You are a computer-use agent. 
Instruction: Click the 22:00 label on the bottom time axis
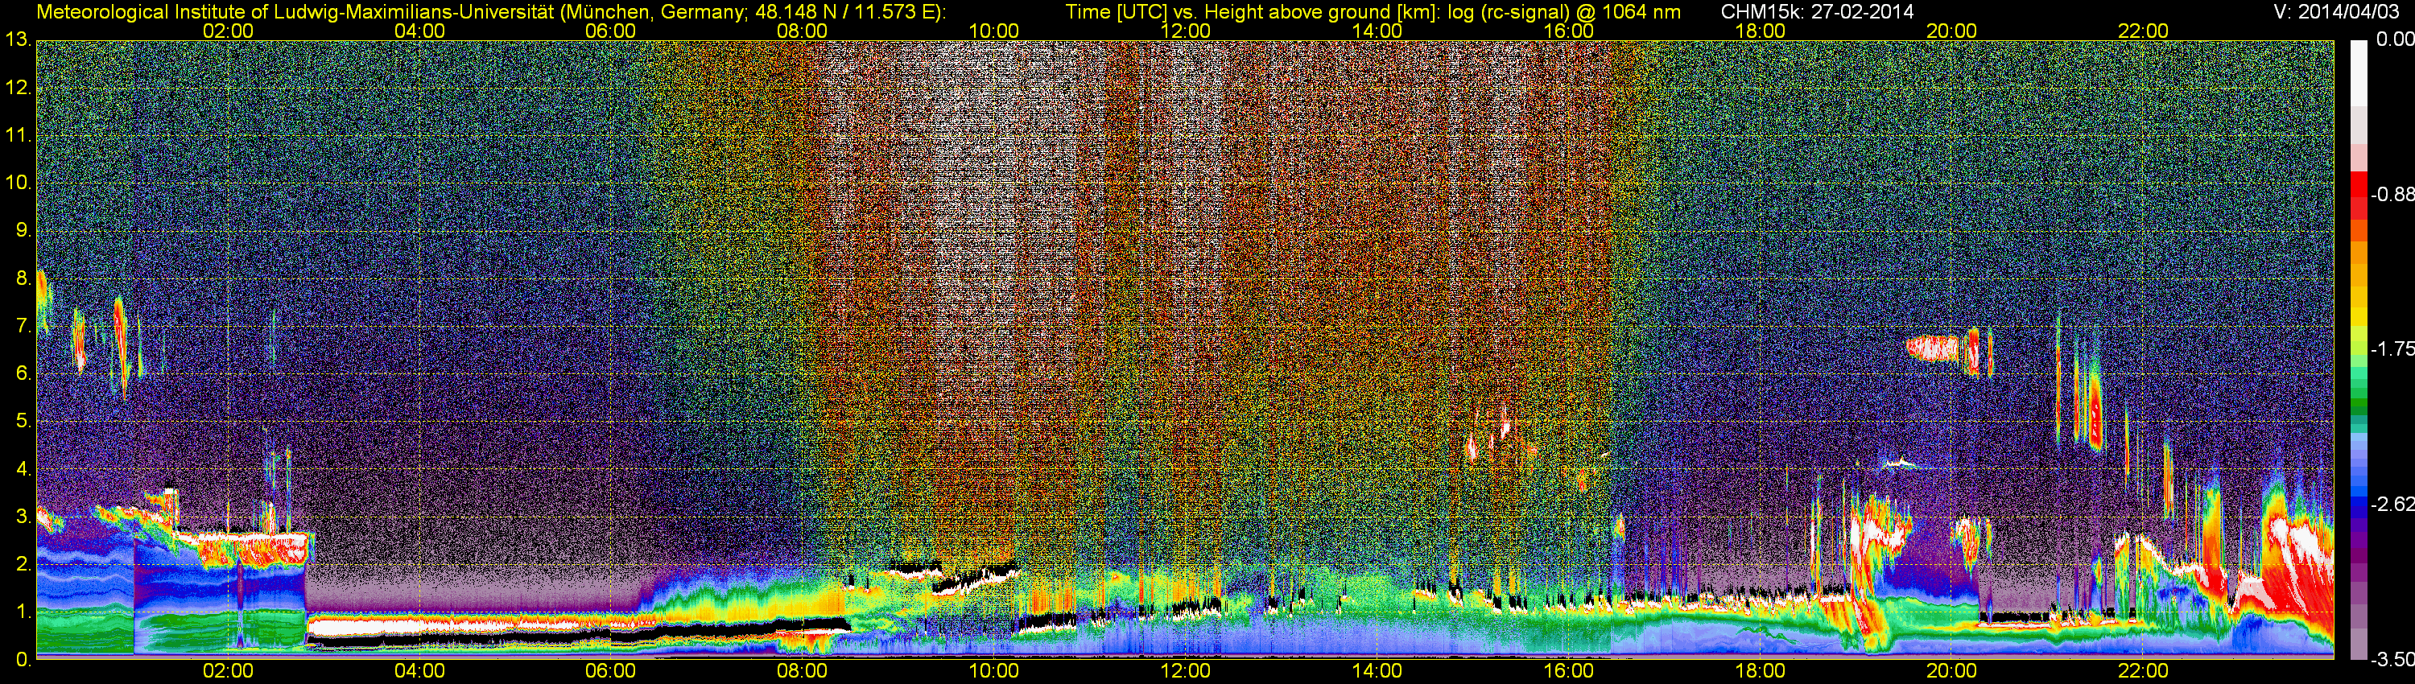point(2143,671)
